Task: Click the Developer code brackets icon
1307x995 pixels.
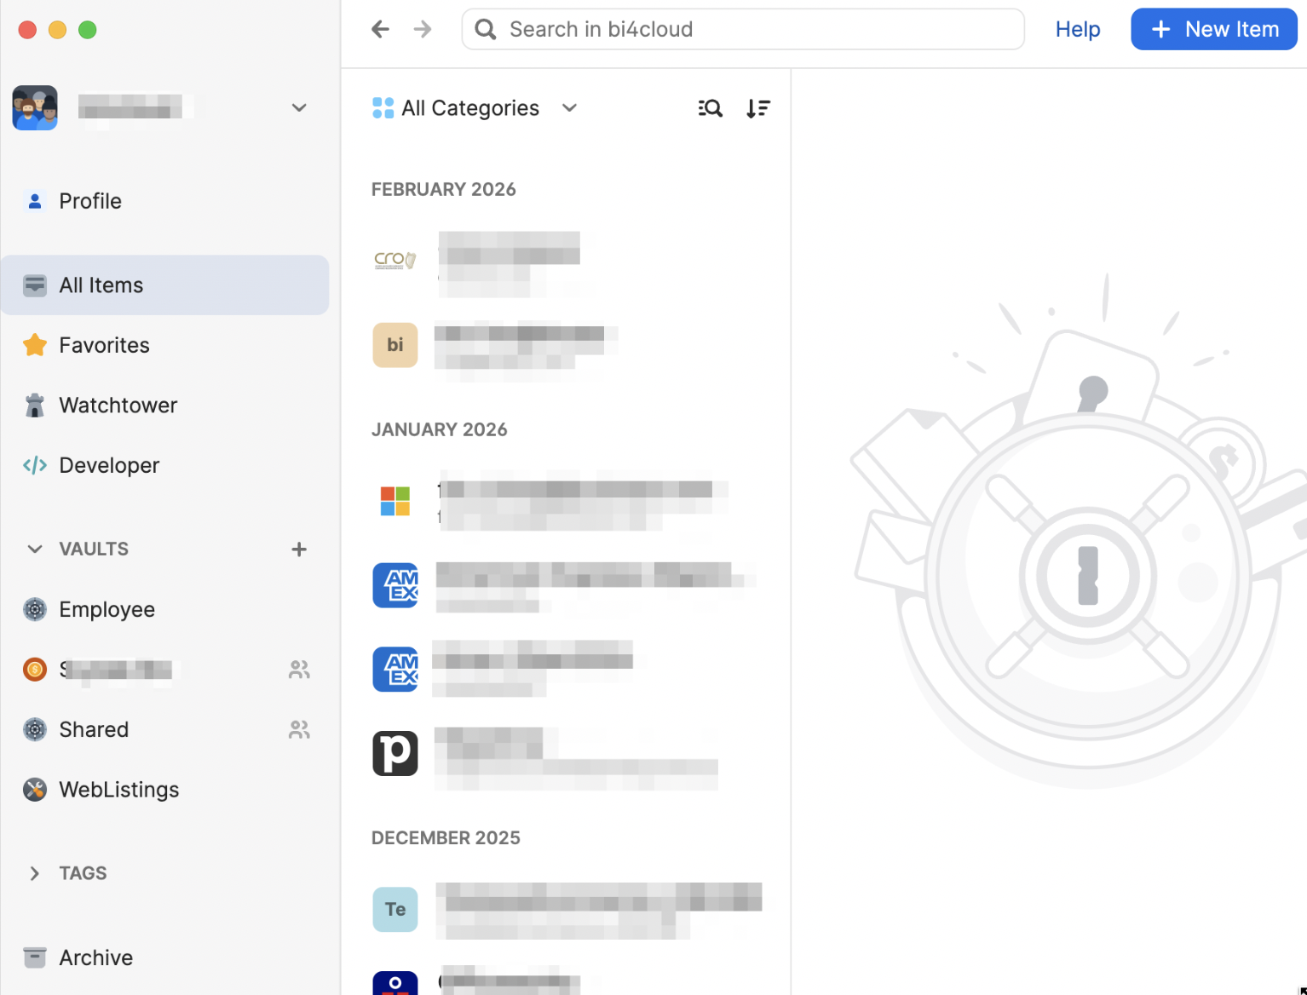Action: tap(35, 465)
